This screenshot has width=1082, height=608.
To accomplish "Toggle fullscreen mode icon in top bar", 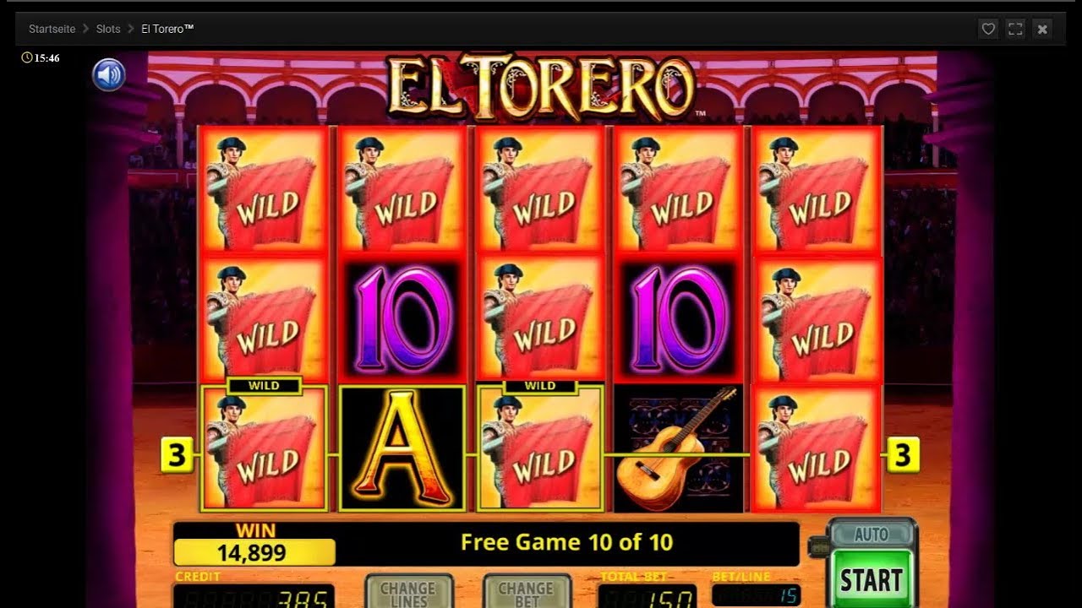I will pos(1015,29).
